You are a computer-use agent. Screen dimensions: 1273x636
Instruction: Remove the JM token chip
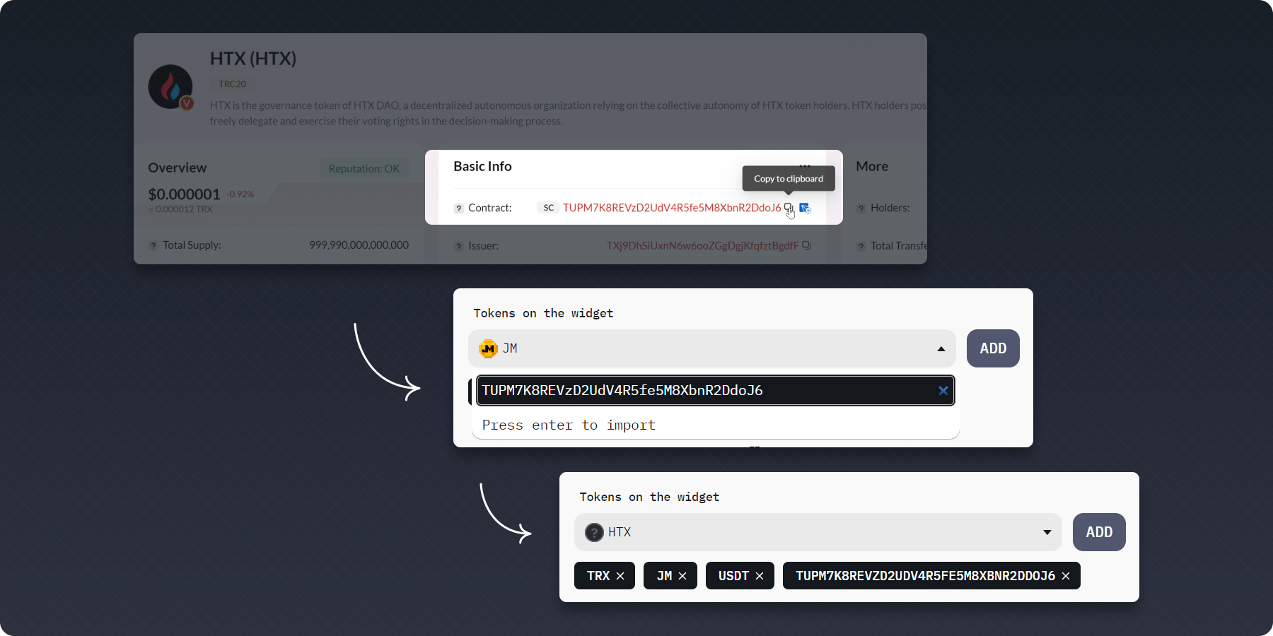coord(682,576)
